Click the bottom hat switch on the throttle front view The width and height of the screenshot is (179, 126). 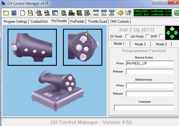[83, 57]
